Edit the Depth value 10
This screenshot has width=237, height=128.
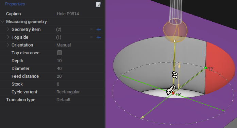[x=59, y=61]
